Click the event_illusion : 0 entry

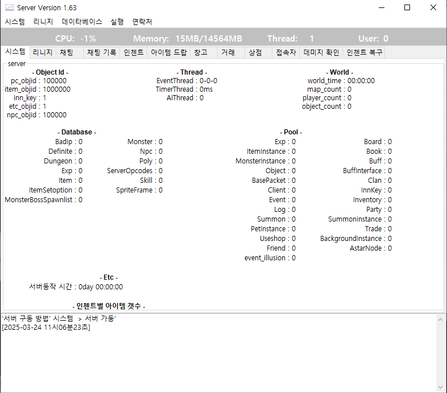tap(270, 258)
